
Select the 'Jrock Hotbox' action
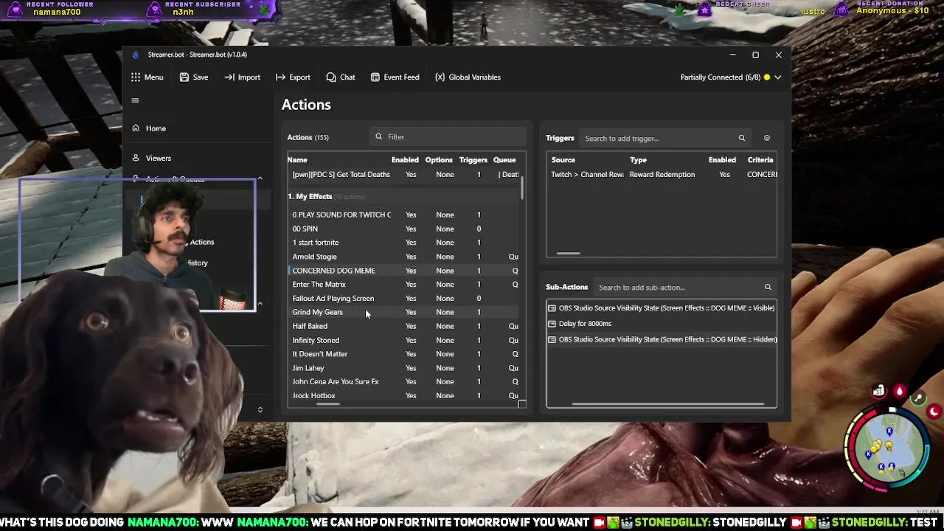click(x=404, y=395)
